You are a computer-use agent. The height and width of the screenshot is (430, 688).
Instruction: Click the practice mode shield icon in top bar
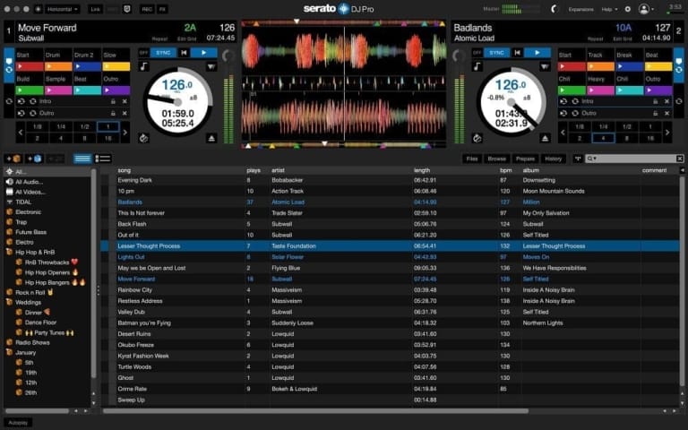pyautogui.click(x=127, y=9)
